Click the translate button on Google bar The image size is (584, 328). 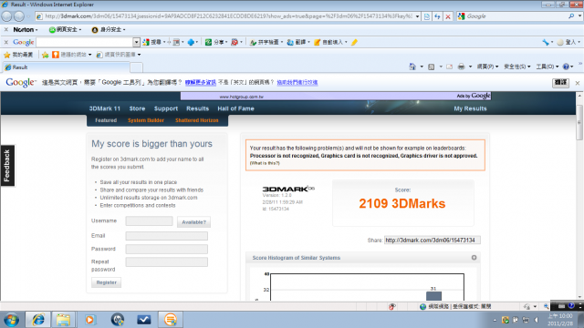click(560, 83)
